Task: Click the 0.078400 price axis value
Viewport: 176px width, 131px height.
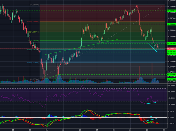Action: click(172, 72)
